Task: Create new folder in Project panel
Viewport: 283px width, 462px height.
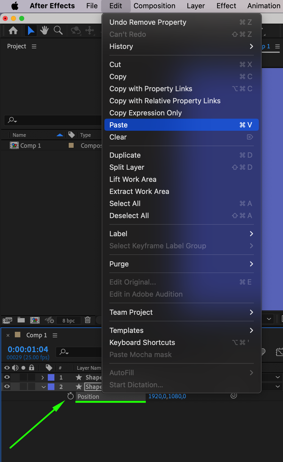Action: [x=21, y=320]
